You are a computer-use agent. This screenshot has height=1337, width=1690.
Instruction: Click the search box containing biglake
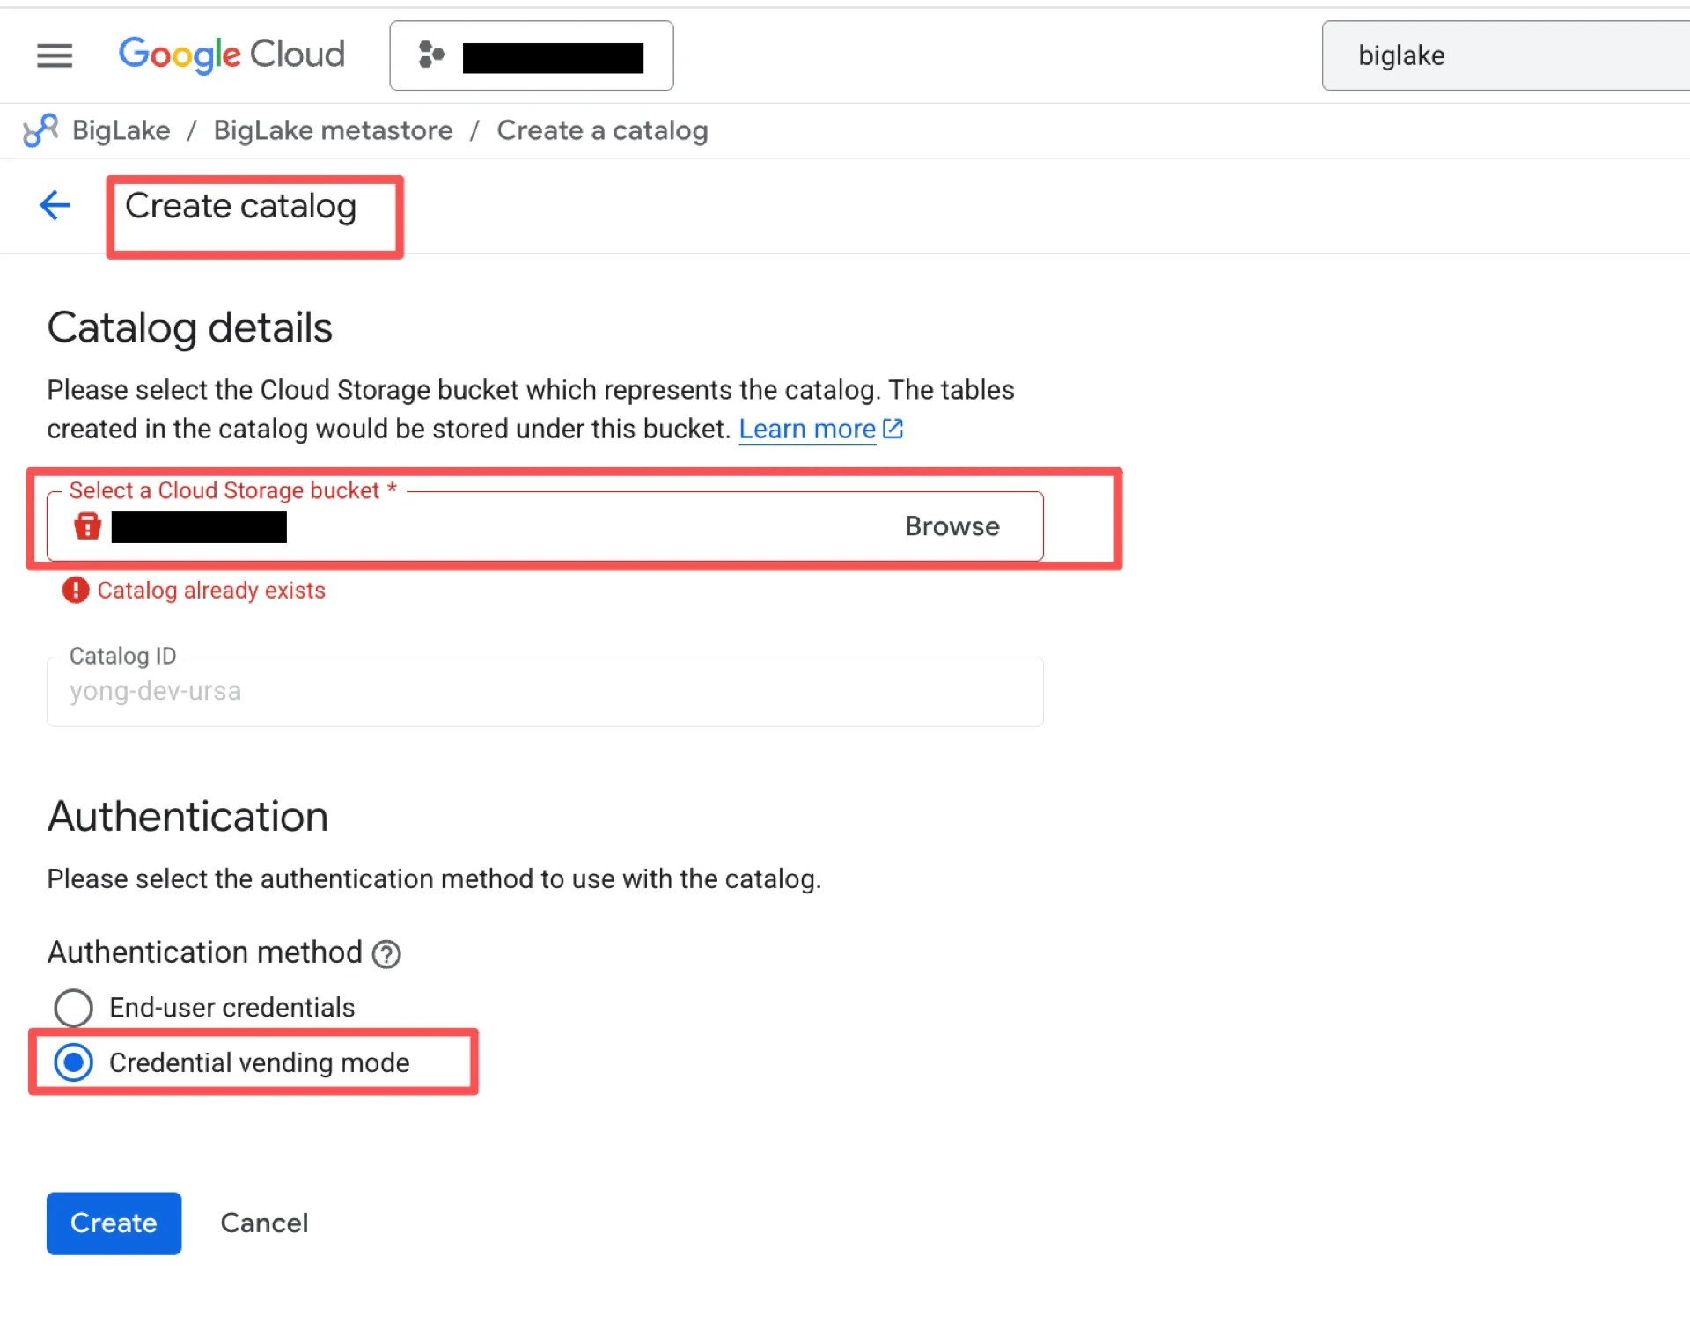[1505, 55]
